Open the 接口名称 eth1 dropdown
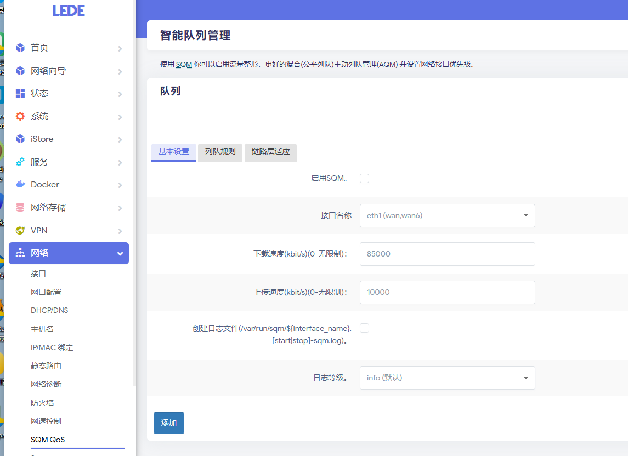This screenshot has width=628, height=456. pyautogui.click(x=448, y=215)
